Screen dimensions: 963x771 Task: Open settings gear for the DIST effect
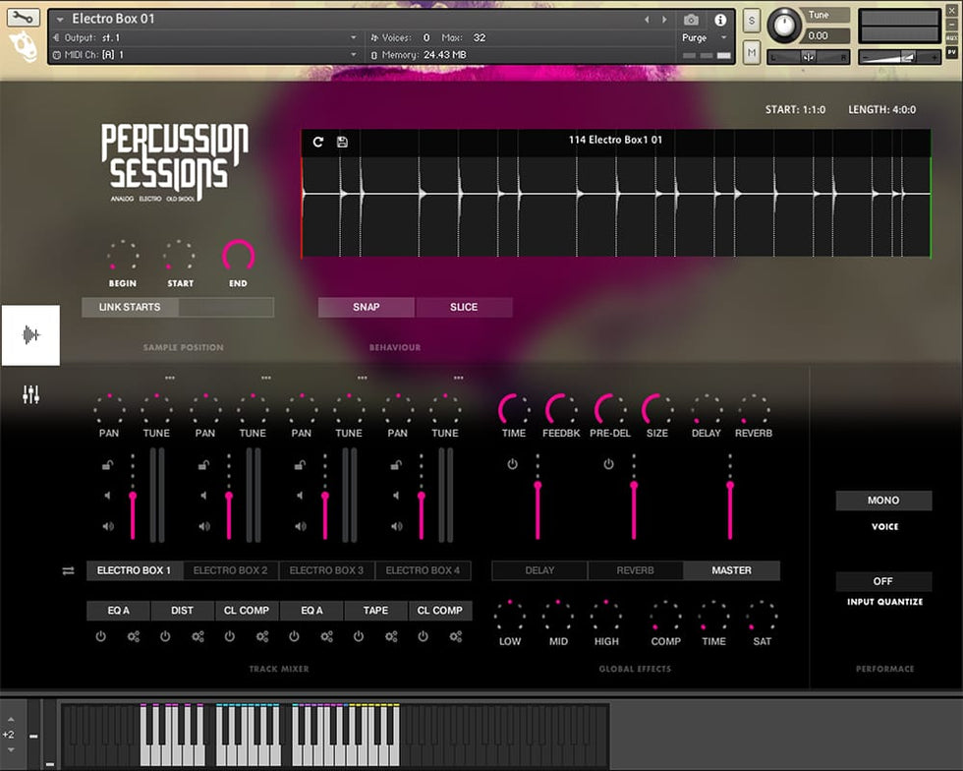[x=198, y=636]
